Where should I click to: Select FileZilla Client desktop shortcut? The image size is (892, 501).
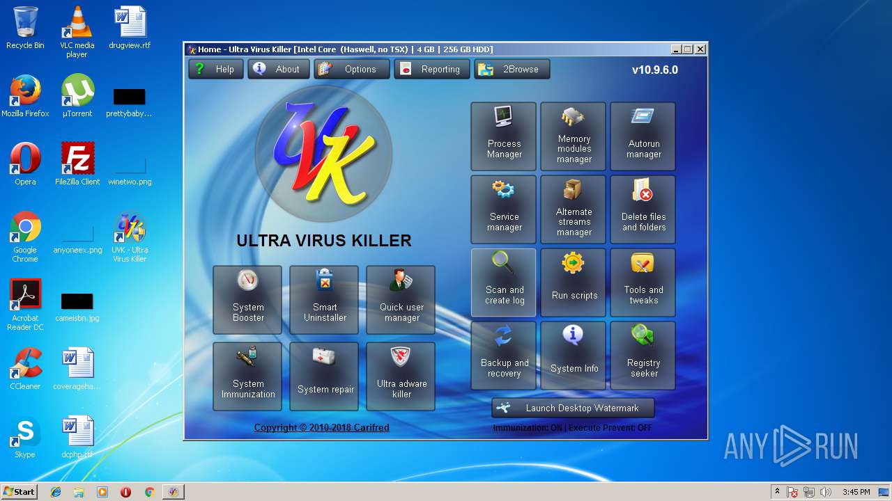point(77,164)
